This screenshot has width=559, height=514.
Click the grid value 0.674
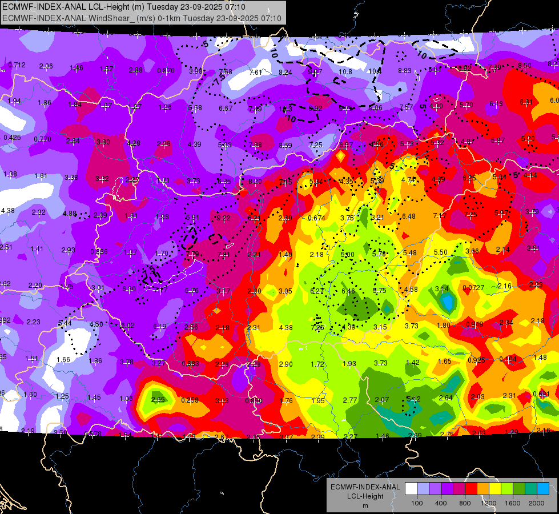tap(316, 218)
